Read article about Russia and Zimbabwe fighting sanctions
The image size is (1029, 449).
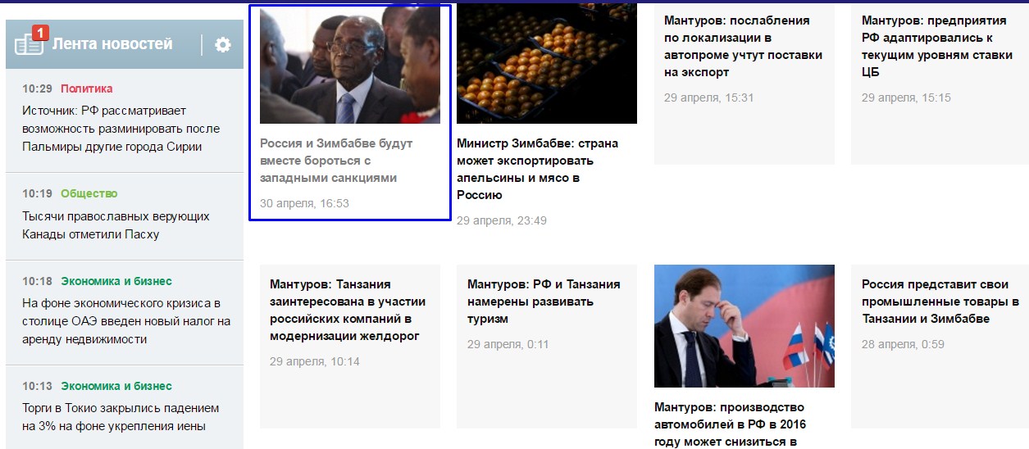(336, 161)
